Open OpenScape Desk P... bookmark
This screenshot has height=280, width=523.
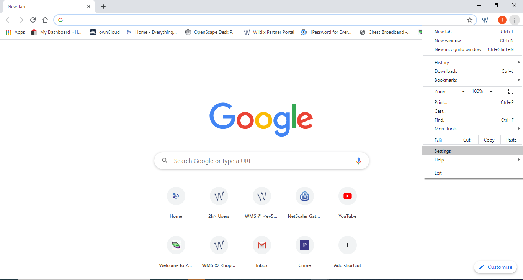point(210,32)
